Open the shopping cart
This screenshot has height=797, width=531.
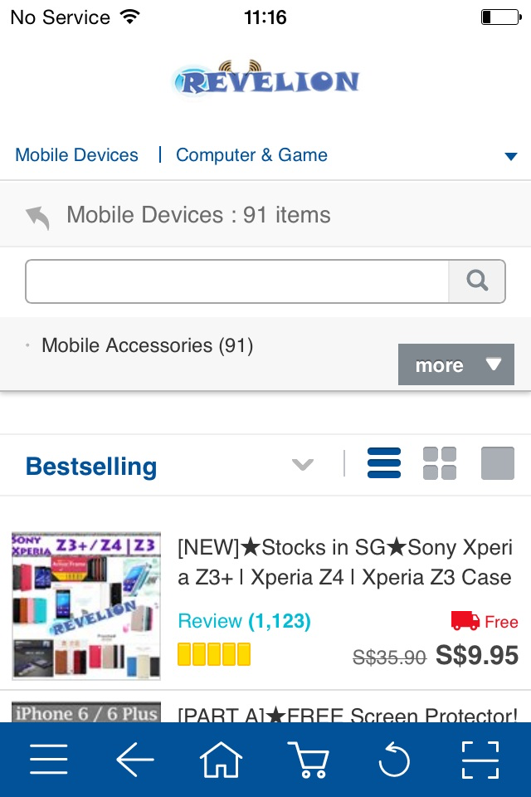click(308, 759)
